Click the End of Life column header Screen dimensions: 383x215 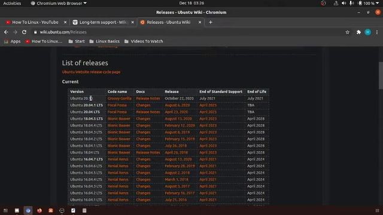[257, 91]
